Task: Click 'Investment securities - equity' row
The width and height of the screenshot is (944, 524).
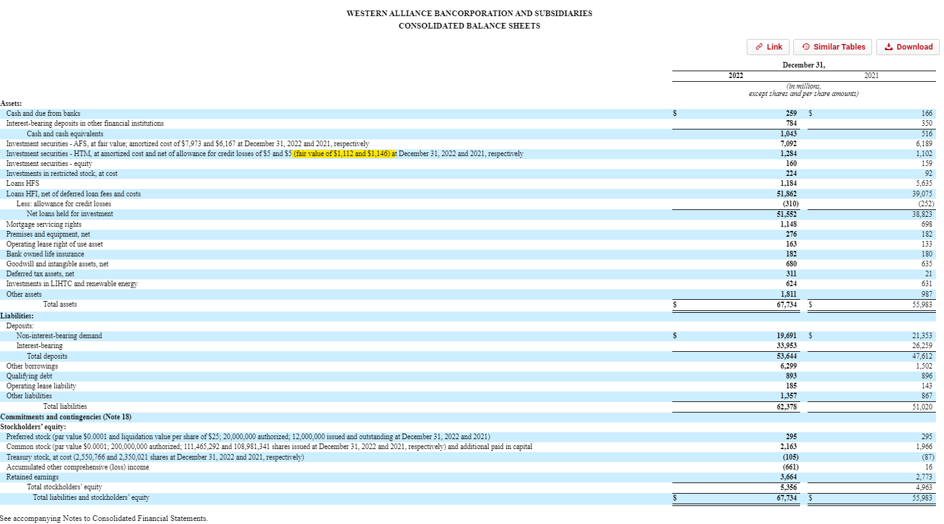Action: (49, 164)
